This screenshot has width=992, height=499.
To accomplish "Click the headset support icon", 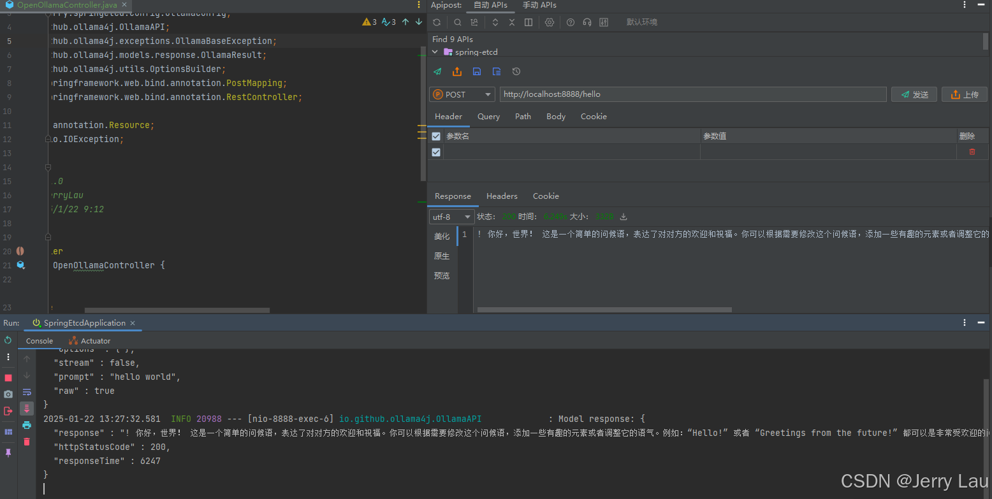I will tap(587, 22).
